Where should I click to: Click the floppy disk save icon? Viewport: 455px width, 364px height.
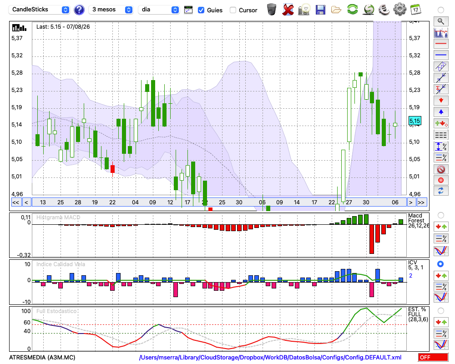click(320, 10)
